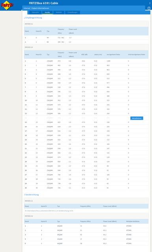The height and width of the screenshot is (252, 152).
Task: Go to the Einstellungen tab
Action: 72,12
